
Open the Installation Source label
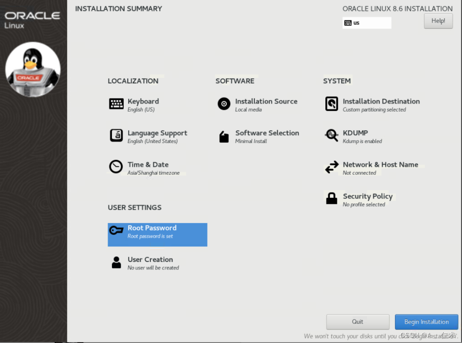tap(266, 101)
